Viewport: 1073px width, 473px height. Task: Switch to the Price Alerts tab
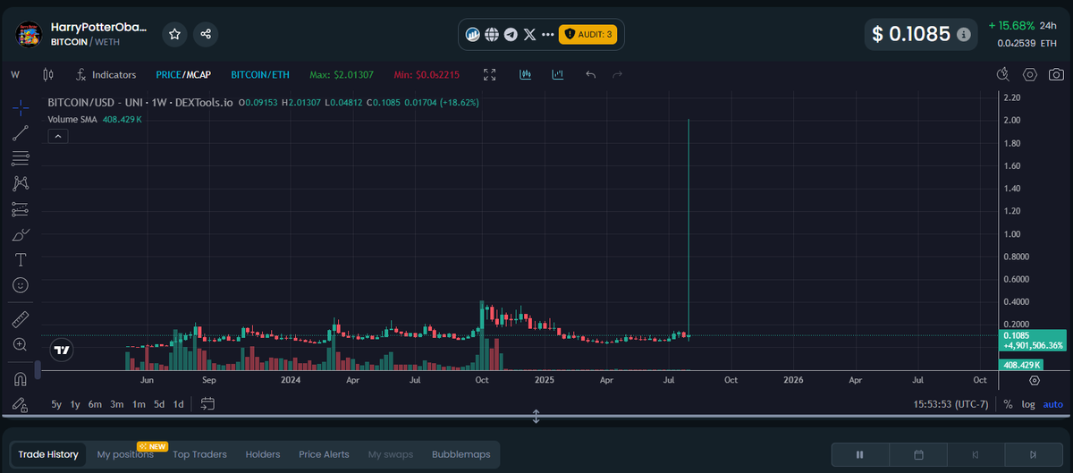click(x=324, y=454)
